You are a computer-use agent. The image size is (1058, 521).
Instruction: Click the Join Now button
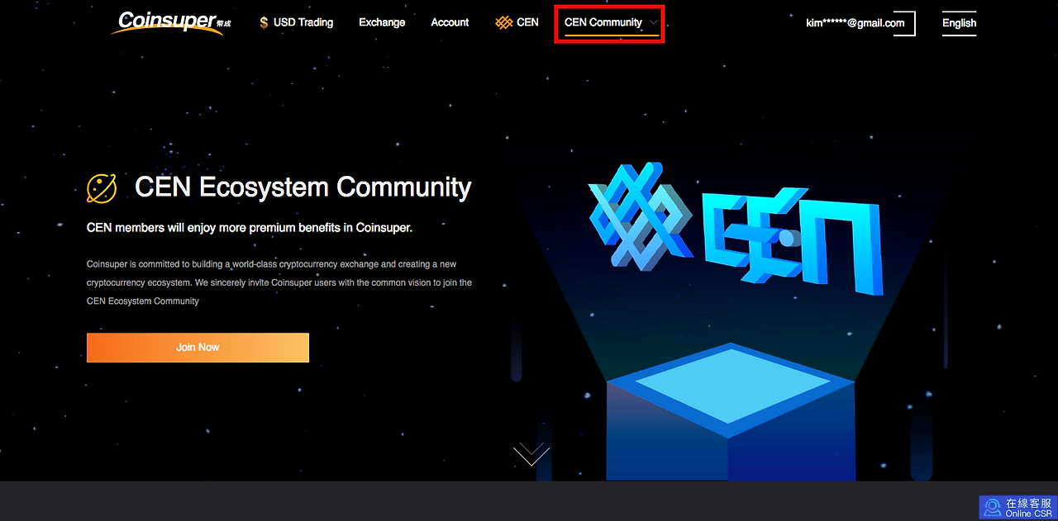(x=198, y=348)
